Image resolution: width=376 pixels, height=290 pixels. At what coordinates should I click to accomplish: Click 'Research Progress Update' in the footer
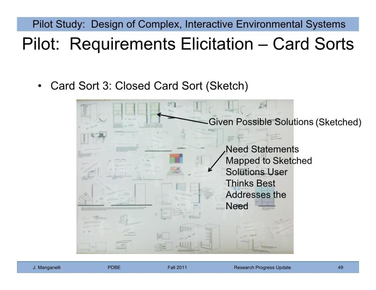pos(262,267)
